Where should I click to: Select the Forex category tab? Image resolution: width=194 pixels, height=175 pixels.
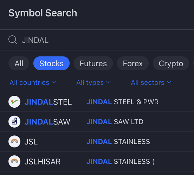[133, 63]
